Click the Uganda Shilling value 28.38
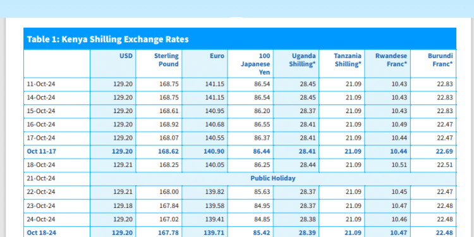Image resolution: width=474 pixels, height=237 pixels. pos(308,219)
